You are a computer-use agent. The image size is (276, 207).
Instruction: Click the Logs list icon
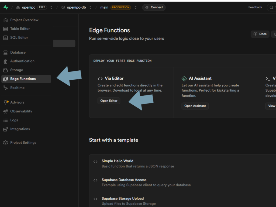coord(5,120)
